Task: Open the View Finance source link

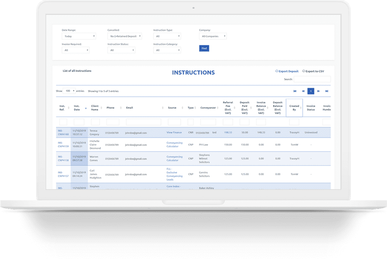Action: click(x=174, y=132)
